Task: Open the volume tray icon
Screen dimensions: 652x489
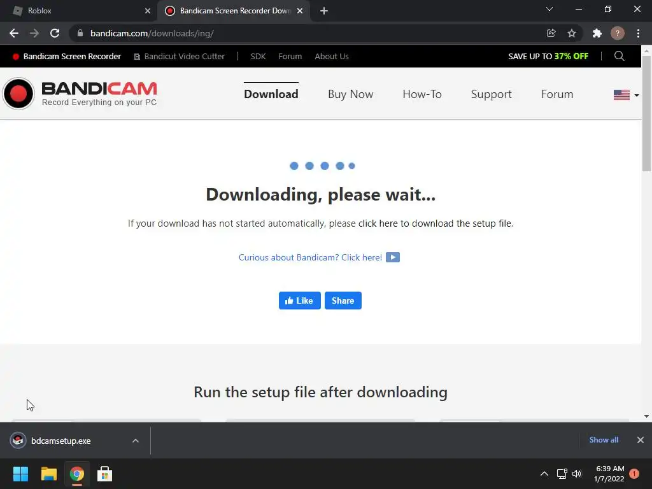Action: pyautogui.click(x=577, y=474)
